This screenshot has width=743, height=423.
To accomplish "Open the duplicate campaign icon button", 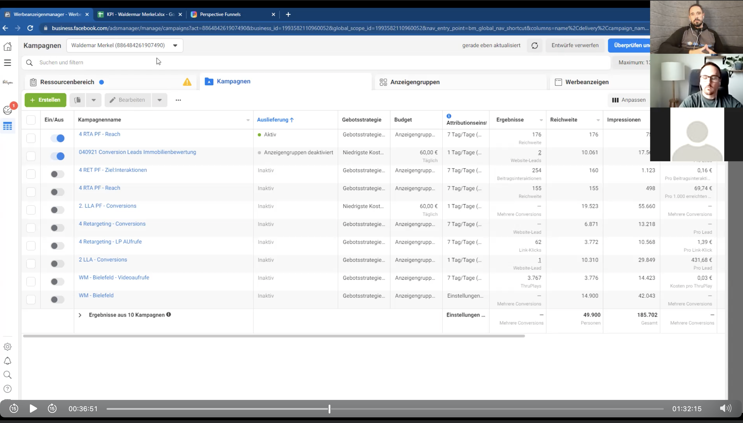I will coord(77,100).
